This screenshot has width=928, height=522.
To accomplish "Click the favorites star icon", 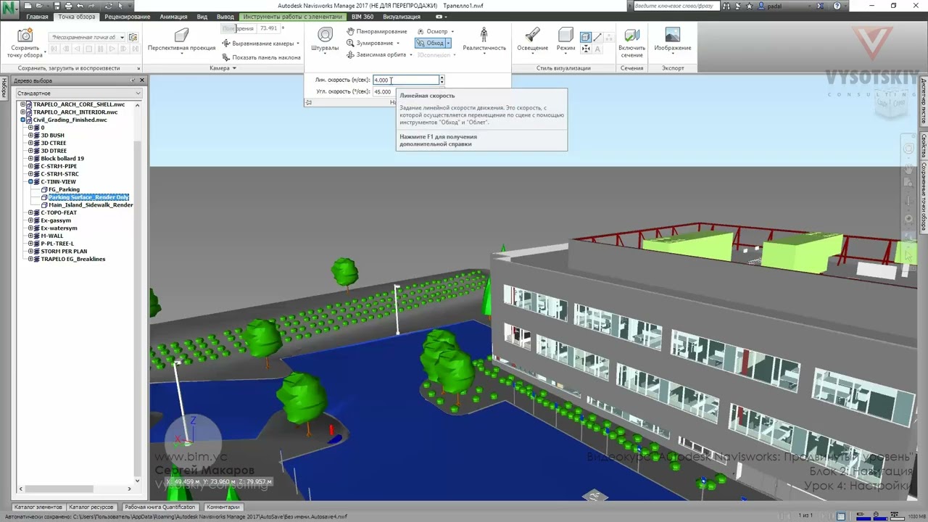I will 750,6.
